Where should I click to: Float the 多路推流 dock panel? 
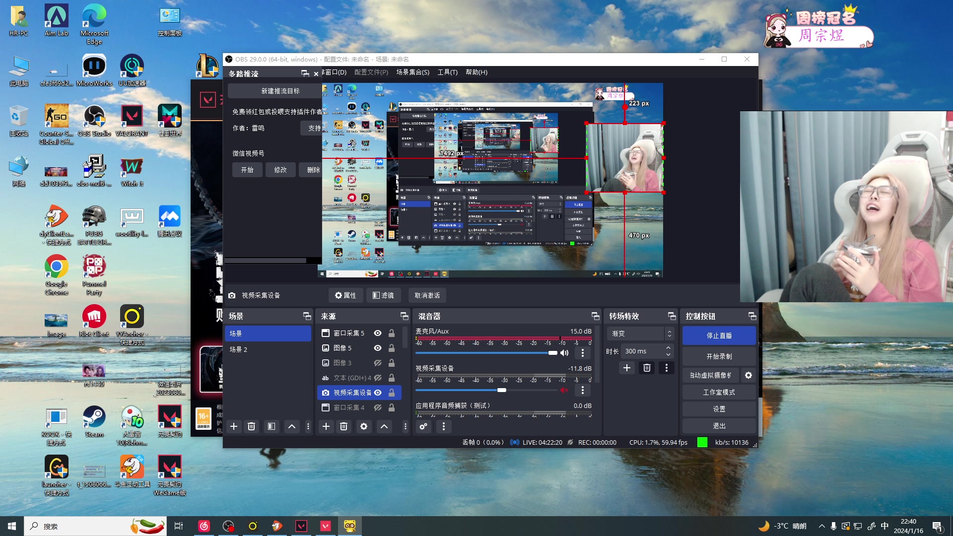coord(305,73)
